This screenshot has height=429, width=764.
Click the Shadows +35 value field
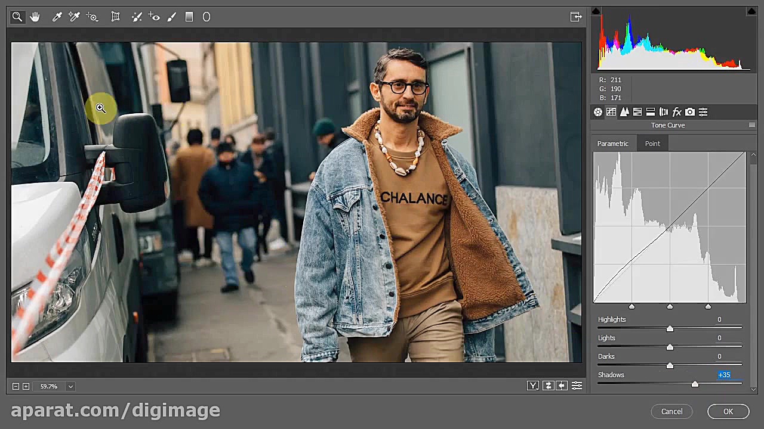(725, 375)
